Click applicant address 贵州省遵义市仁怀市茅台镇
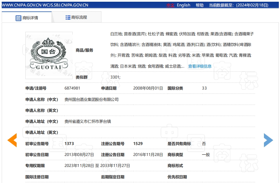The image size is (280, 183). click(88, 121)
